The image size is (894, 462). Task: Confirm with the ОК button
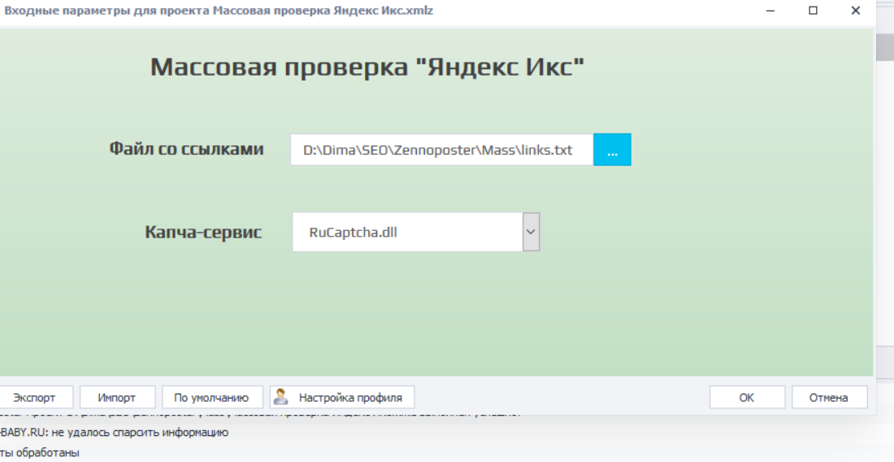[747, 398]
